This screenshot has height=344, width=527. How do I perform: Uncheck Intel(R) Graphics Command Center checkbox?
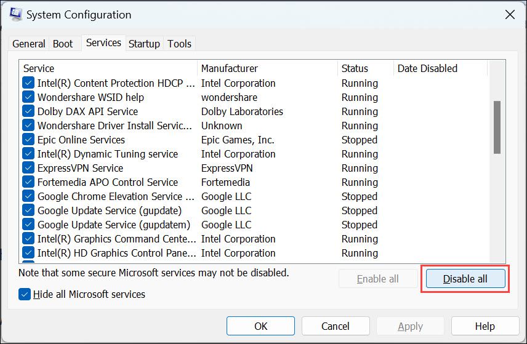(28, 239)
